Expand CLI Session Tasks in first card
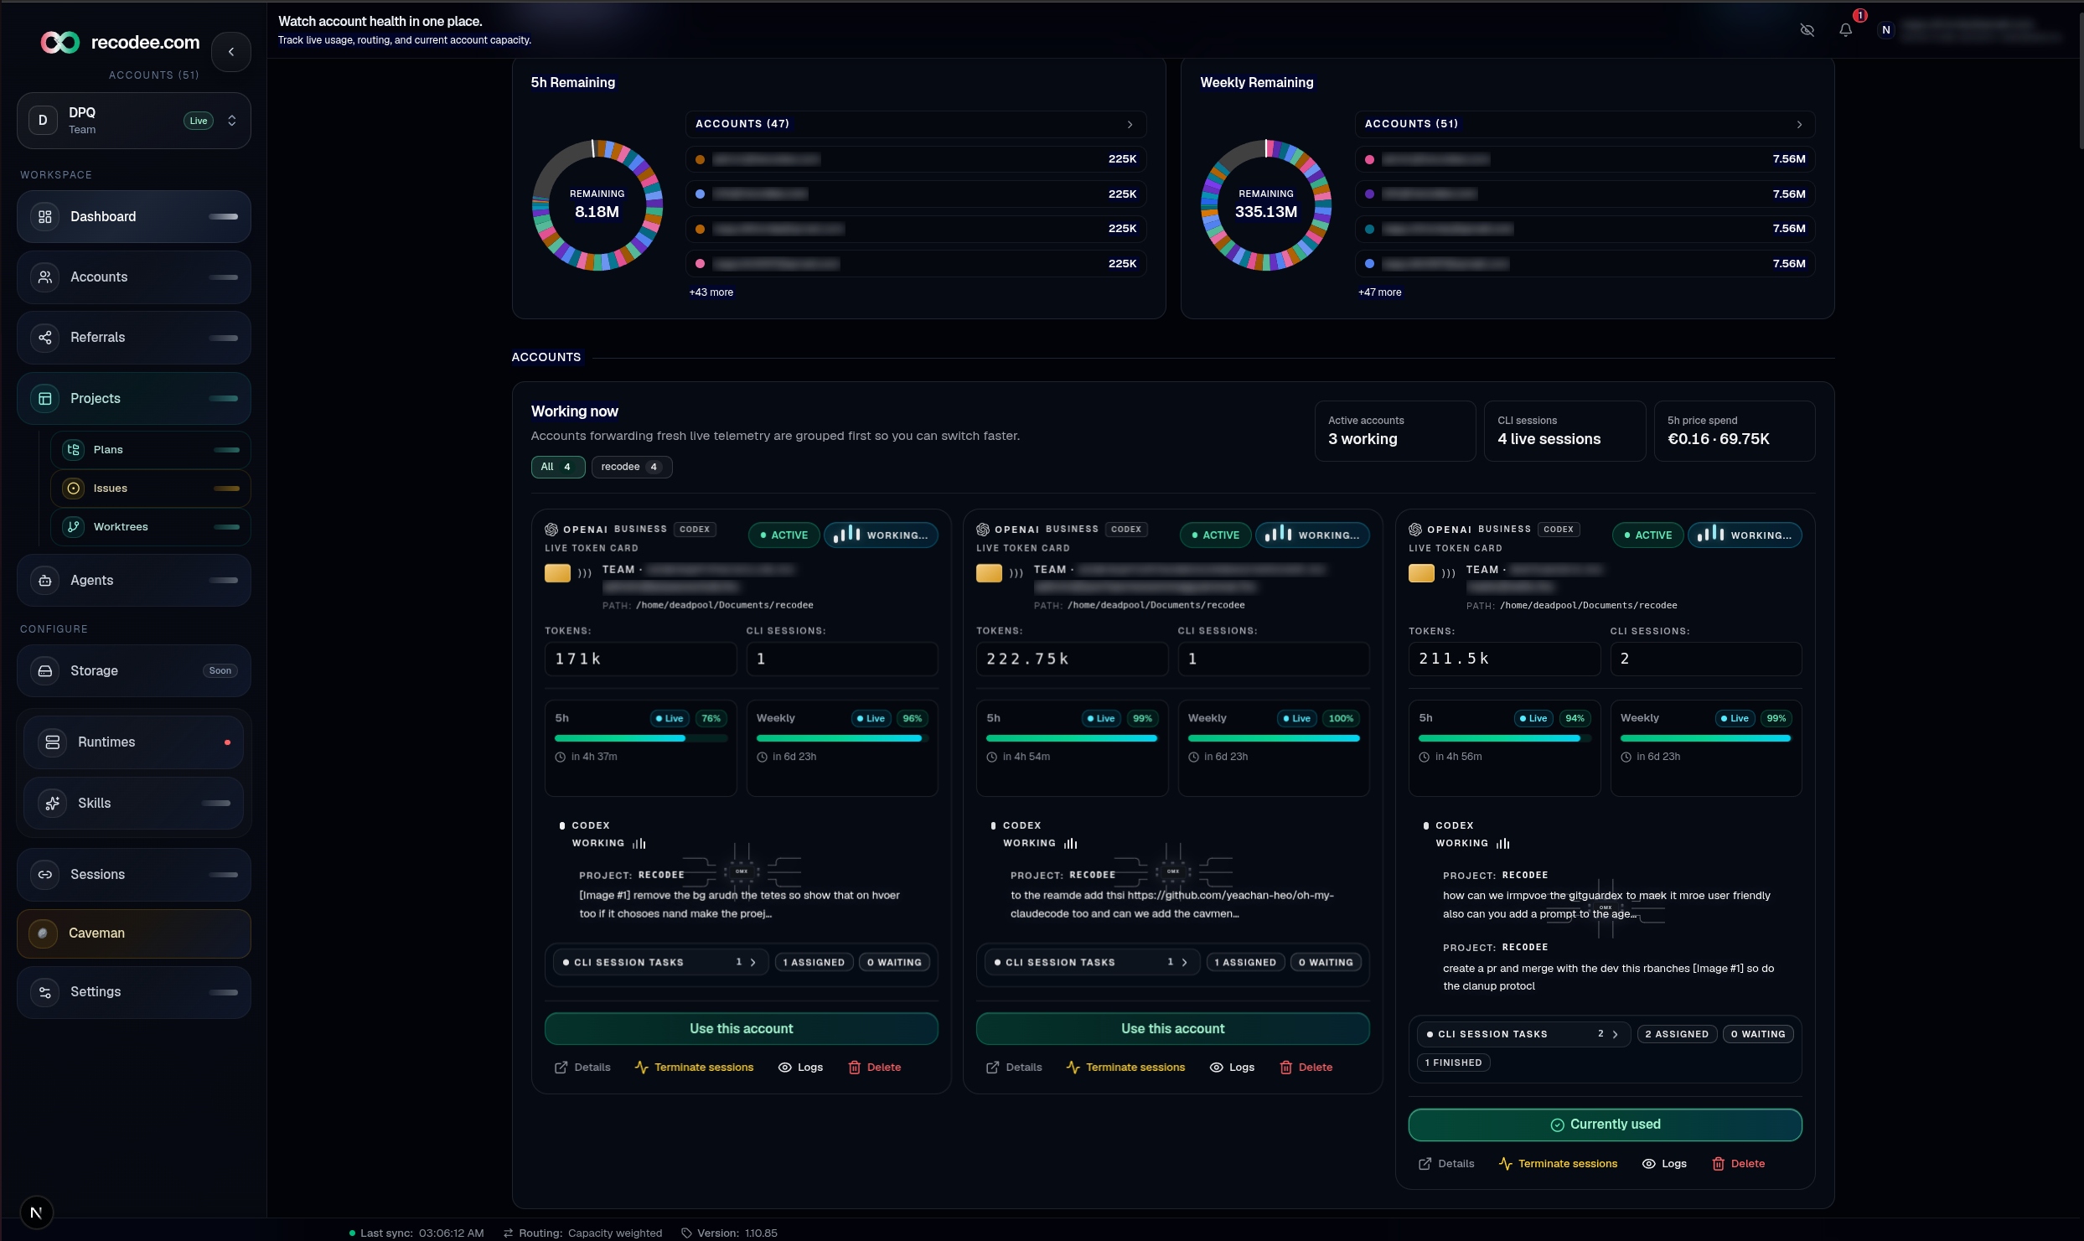The image size is (2084, 1241). 752,962
